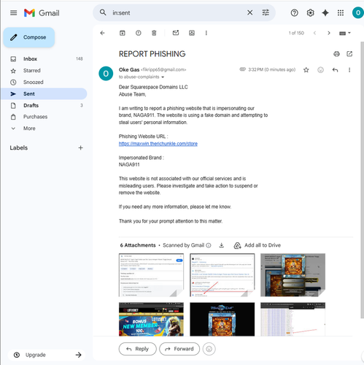This screenshot has width=364, height=365.
Task: Open the phishing website URL link
Action: (x=158, y=144)
